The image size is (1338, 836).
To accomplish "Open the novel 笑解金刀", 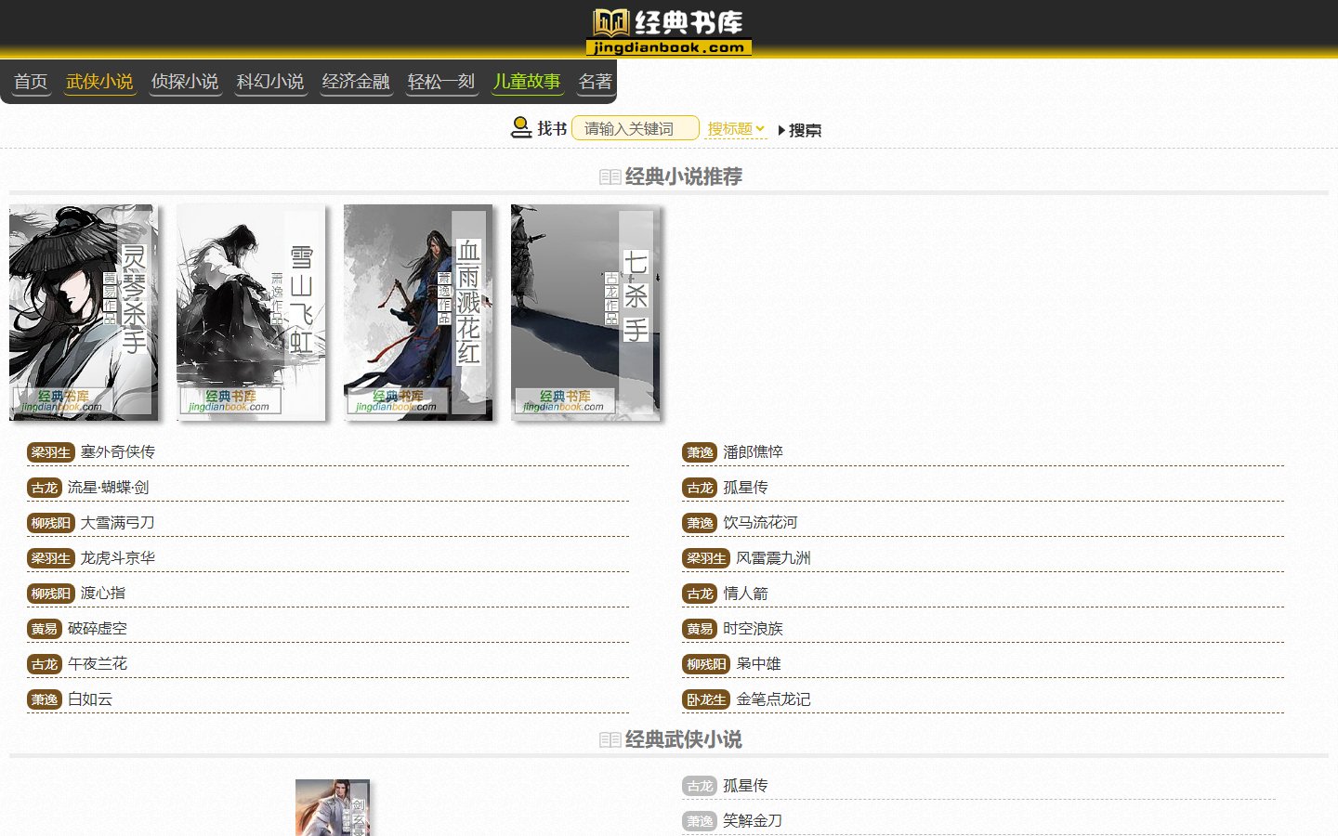I will coord(753,820).
